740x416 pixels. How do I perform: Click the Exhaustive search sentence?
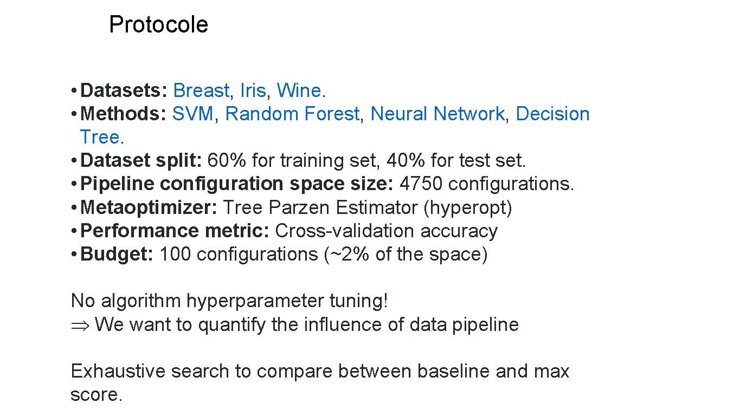coord(320,372)
